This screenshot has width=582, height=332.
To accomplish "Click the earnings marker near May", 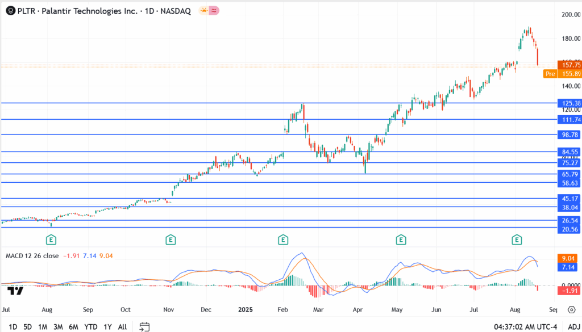I will tap(401, 240).
